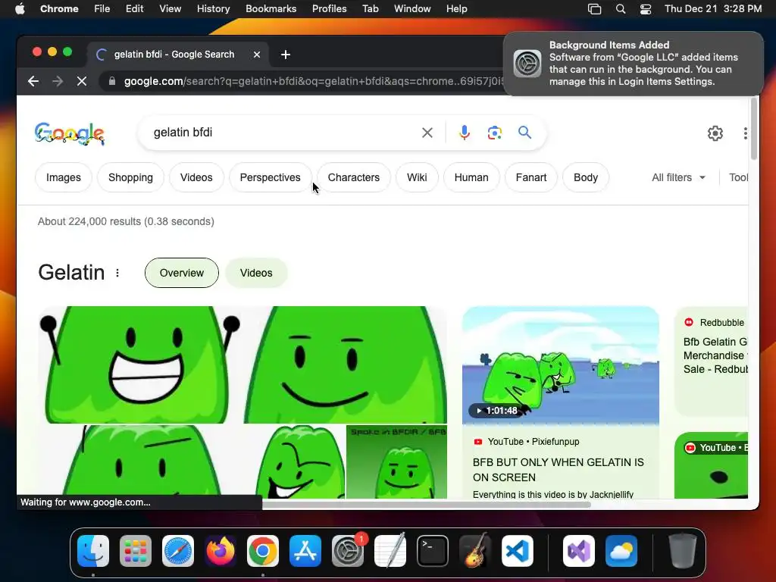Click the date and time in menu bar
776x582 pixels.
click(712, 9)
